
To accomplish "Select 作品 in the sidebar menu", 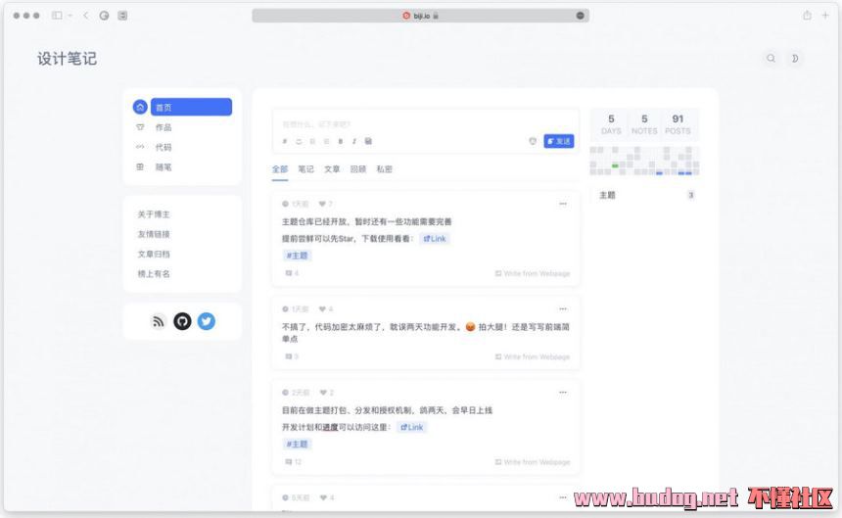I will (x=164, y=127).
